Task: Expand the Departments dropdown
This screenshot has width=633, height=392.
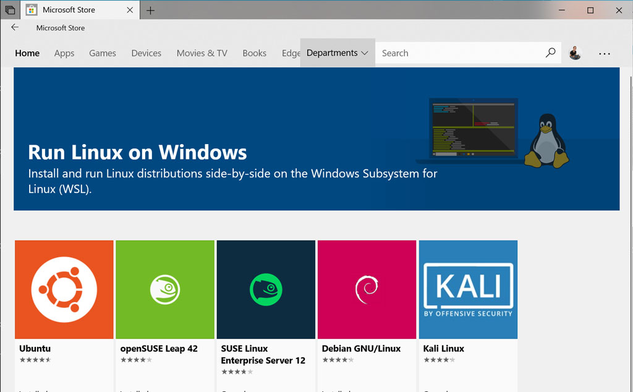Action: coord(338,53)
